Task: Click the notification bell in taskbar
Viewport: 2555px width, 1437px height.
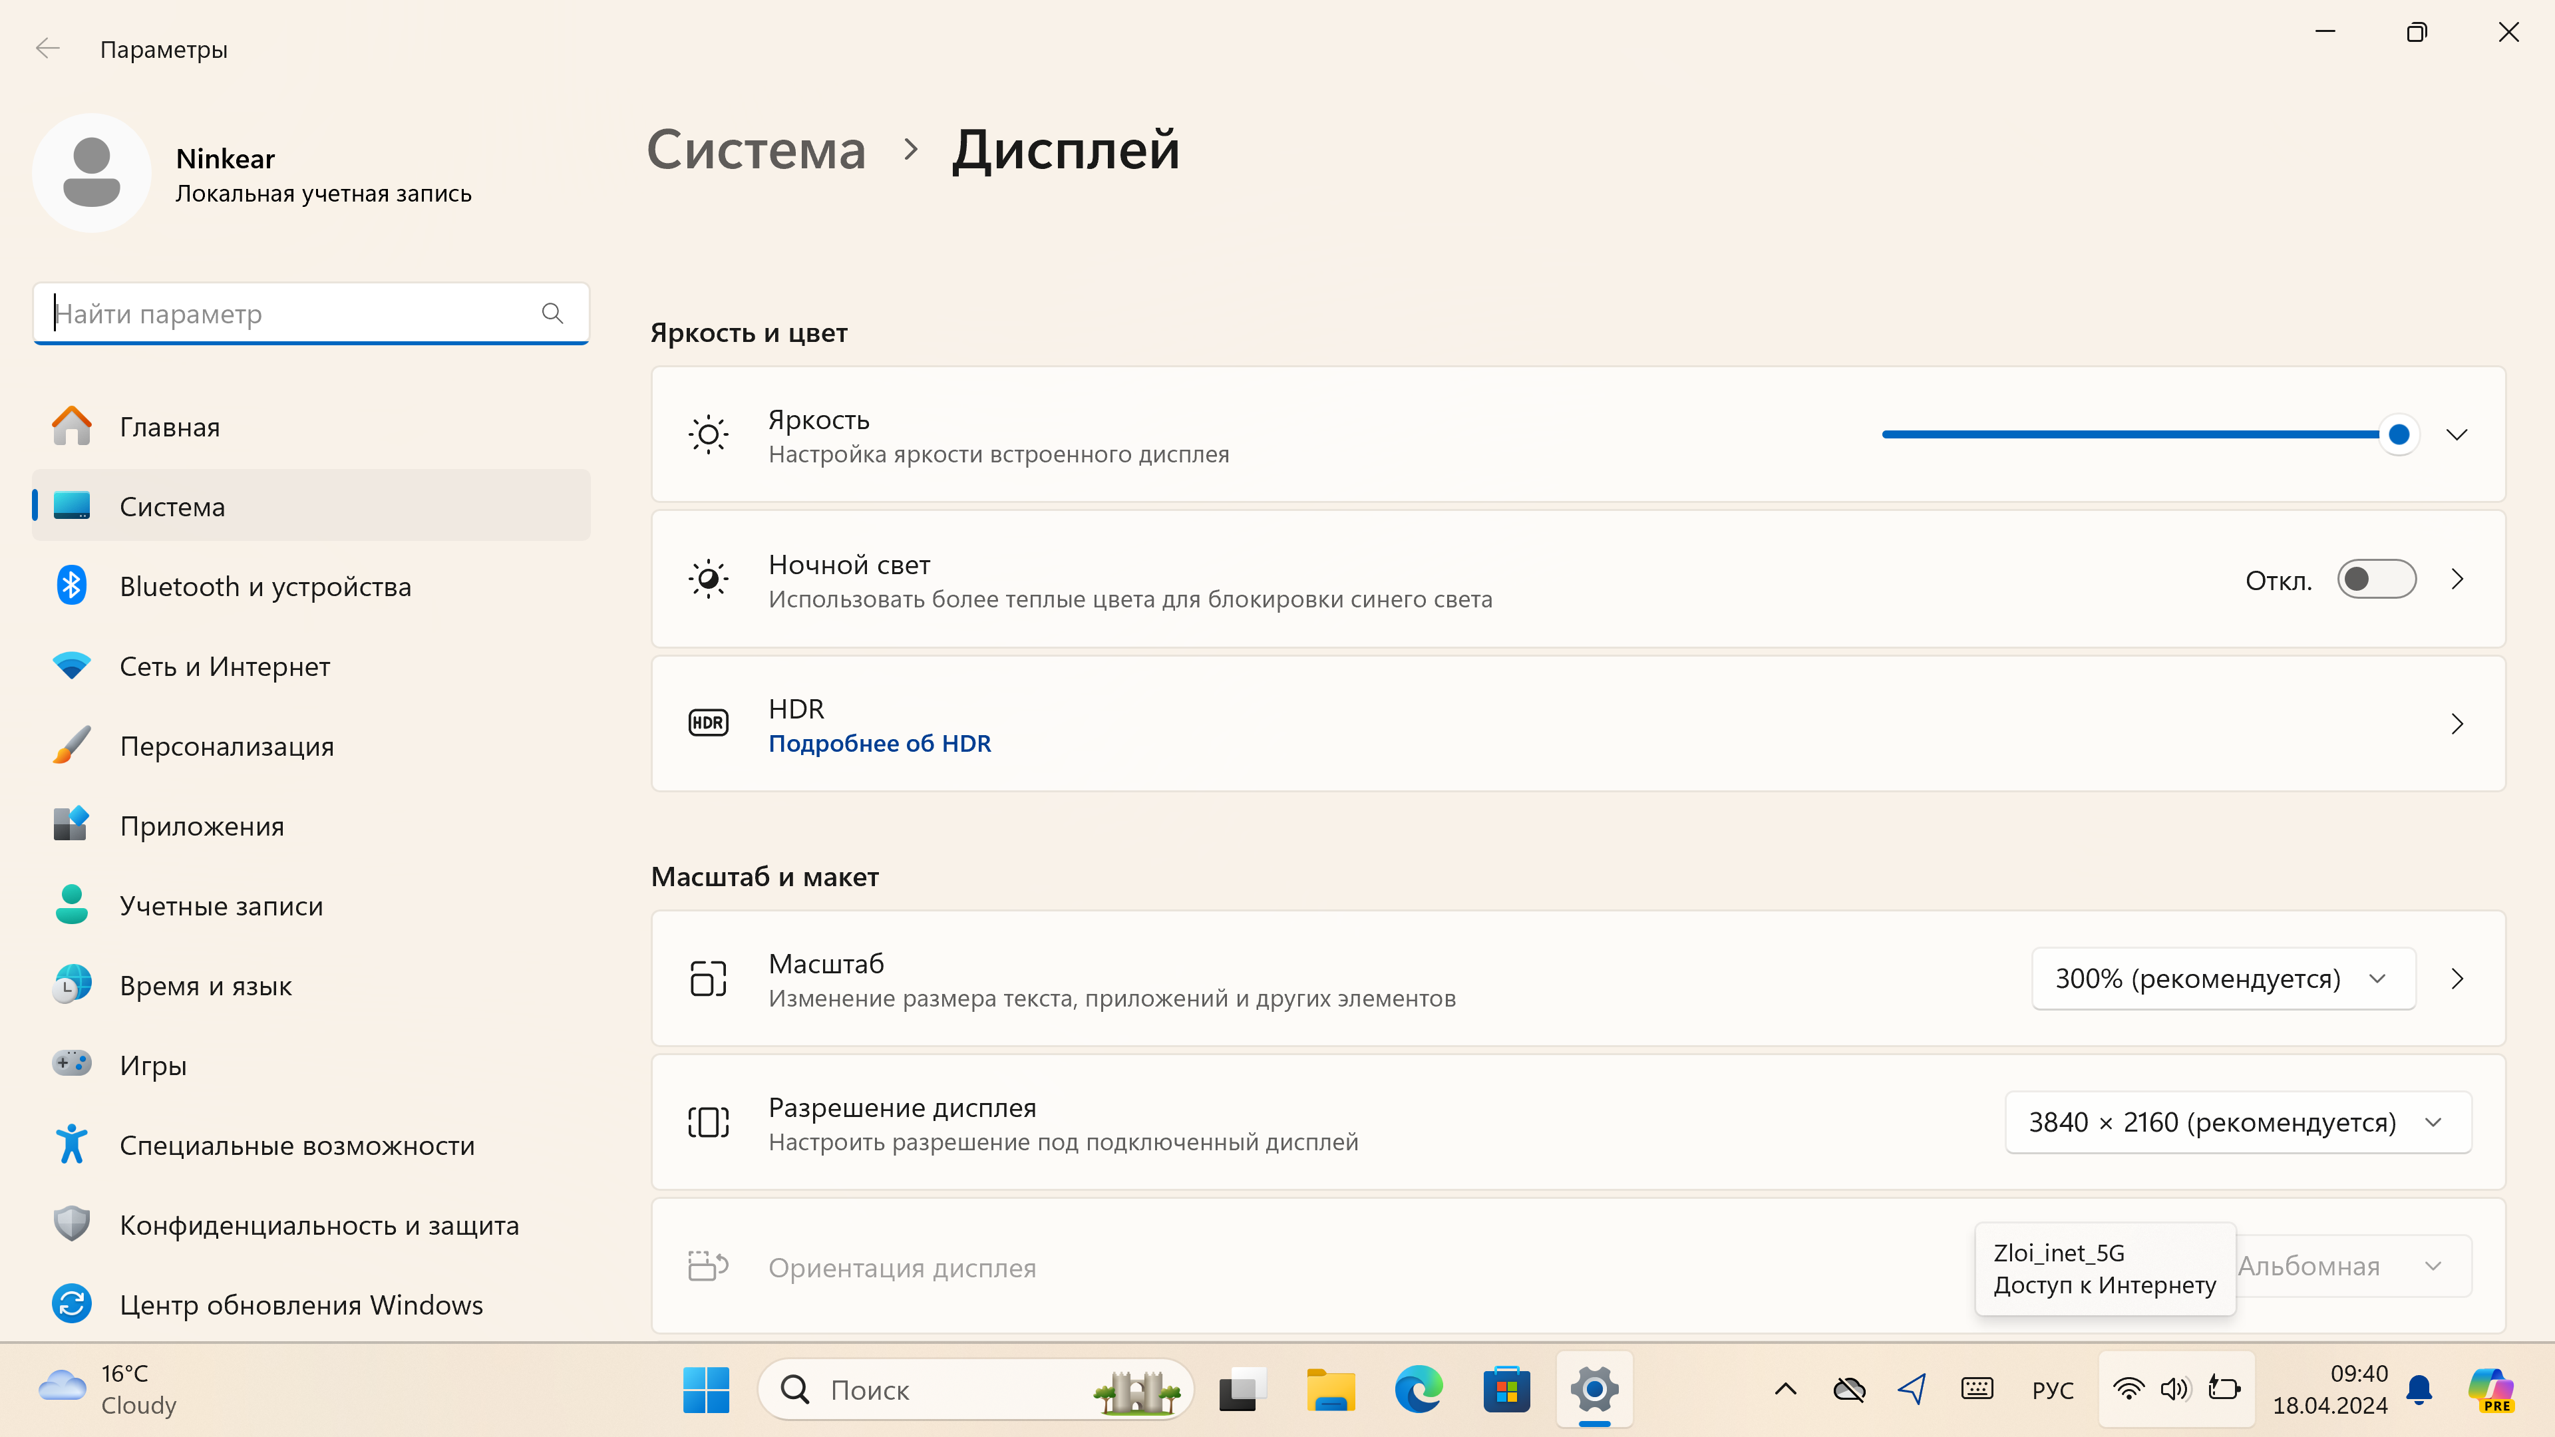Action: click(2418, 1389)
